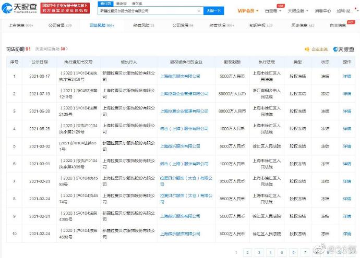Click the 浙江省桐乡市人民法院 court cell
The image size is (360, 258).
(267, 94)
